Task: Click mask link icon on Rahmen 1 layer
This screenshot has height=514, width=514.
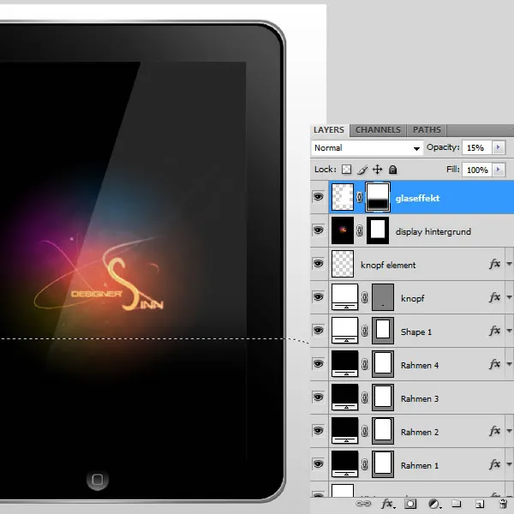Action: click(365, 465)
